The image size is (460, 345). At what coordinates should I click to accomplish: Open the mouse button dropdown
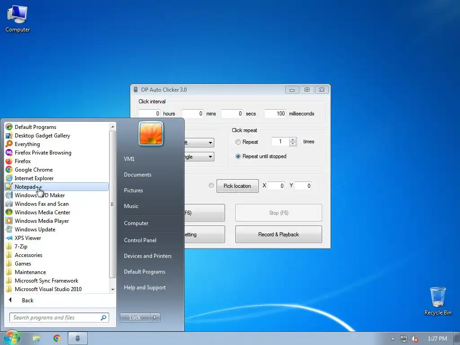click(210, 142)
